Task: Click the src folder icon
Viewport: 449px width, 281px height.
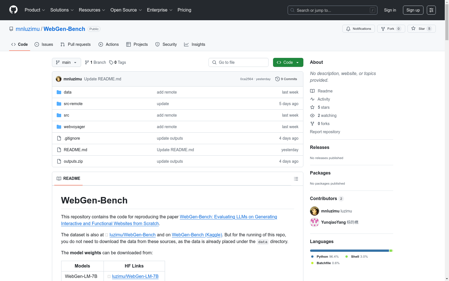Action: pos(59,115)
